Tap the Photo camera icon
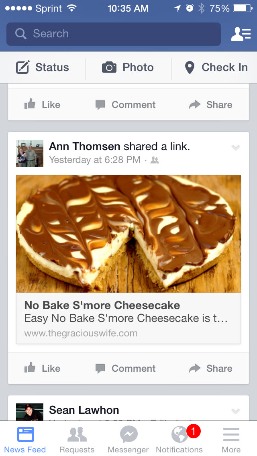This screenshot has height=456, width=257. click(x=109, y=67)
